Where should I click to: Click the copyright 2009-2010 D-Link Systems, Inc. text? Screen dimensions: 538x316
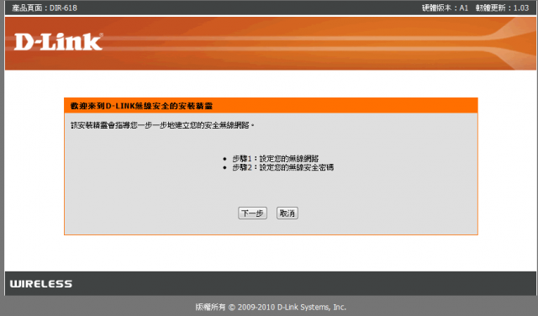(x=271, y=307)
